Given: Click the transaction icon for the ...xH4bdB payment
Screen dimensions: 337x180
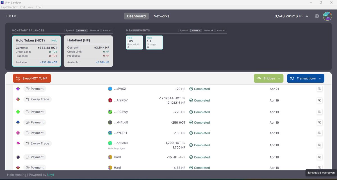Looking at the screenshot, I should [x=18, y=122].
